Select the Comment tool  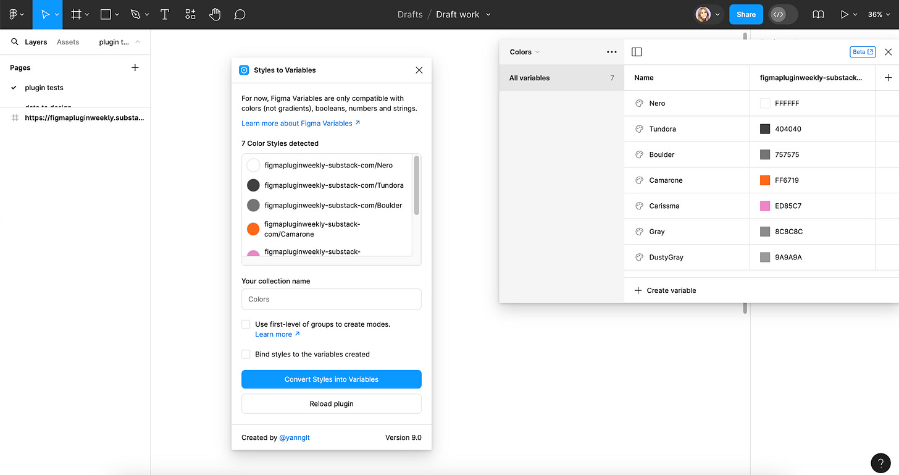[x=240, y=14]
